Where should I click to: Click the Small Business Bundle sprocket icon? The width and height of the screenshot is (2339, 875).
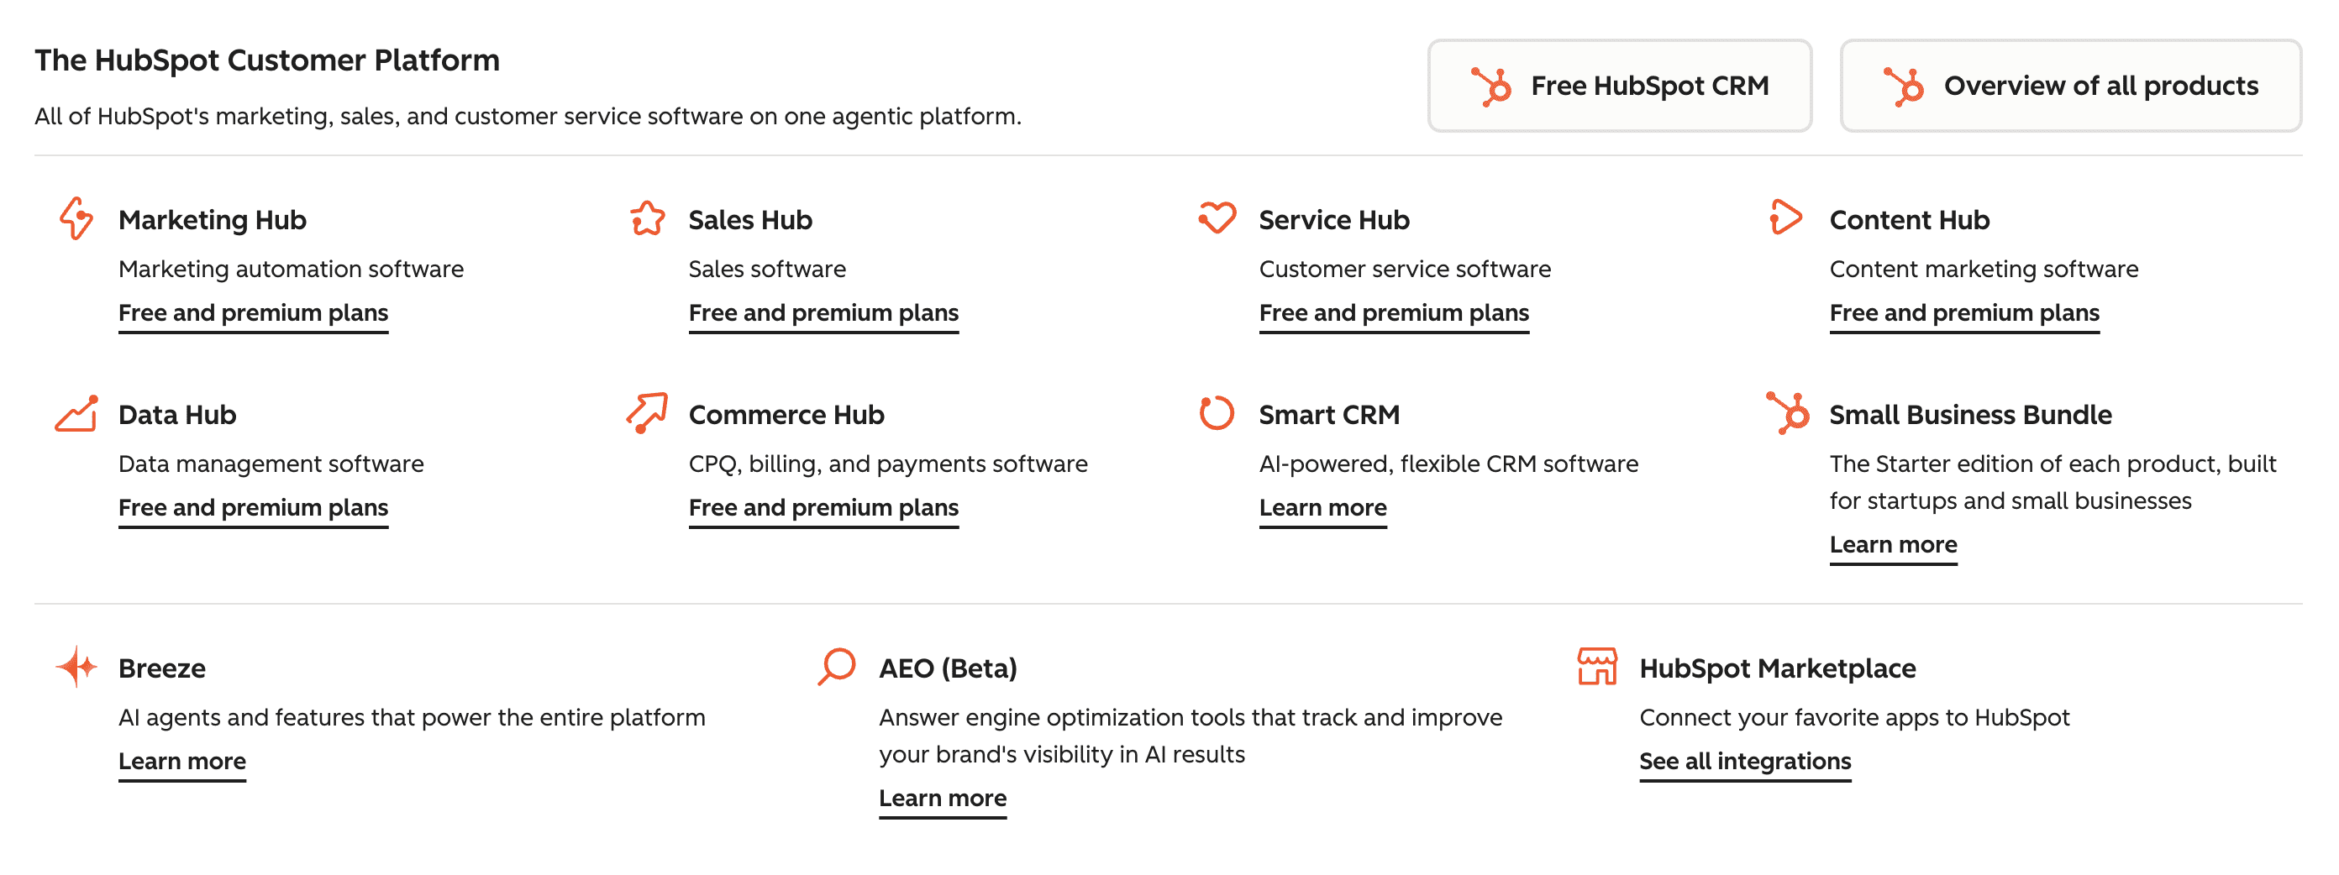tap(1788, 413)
